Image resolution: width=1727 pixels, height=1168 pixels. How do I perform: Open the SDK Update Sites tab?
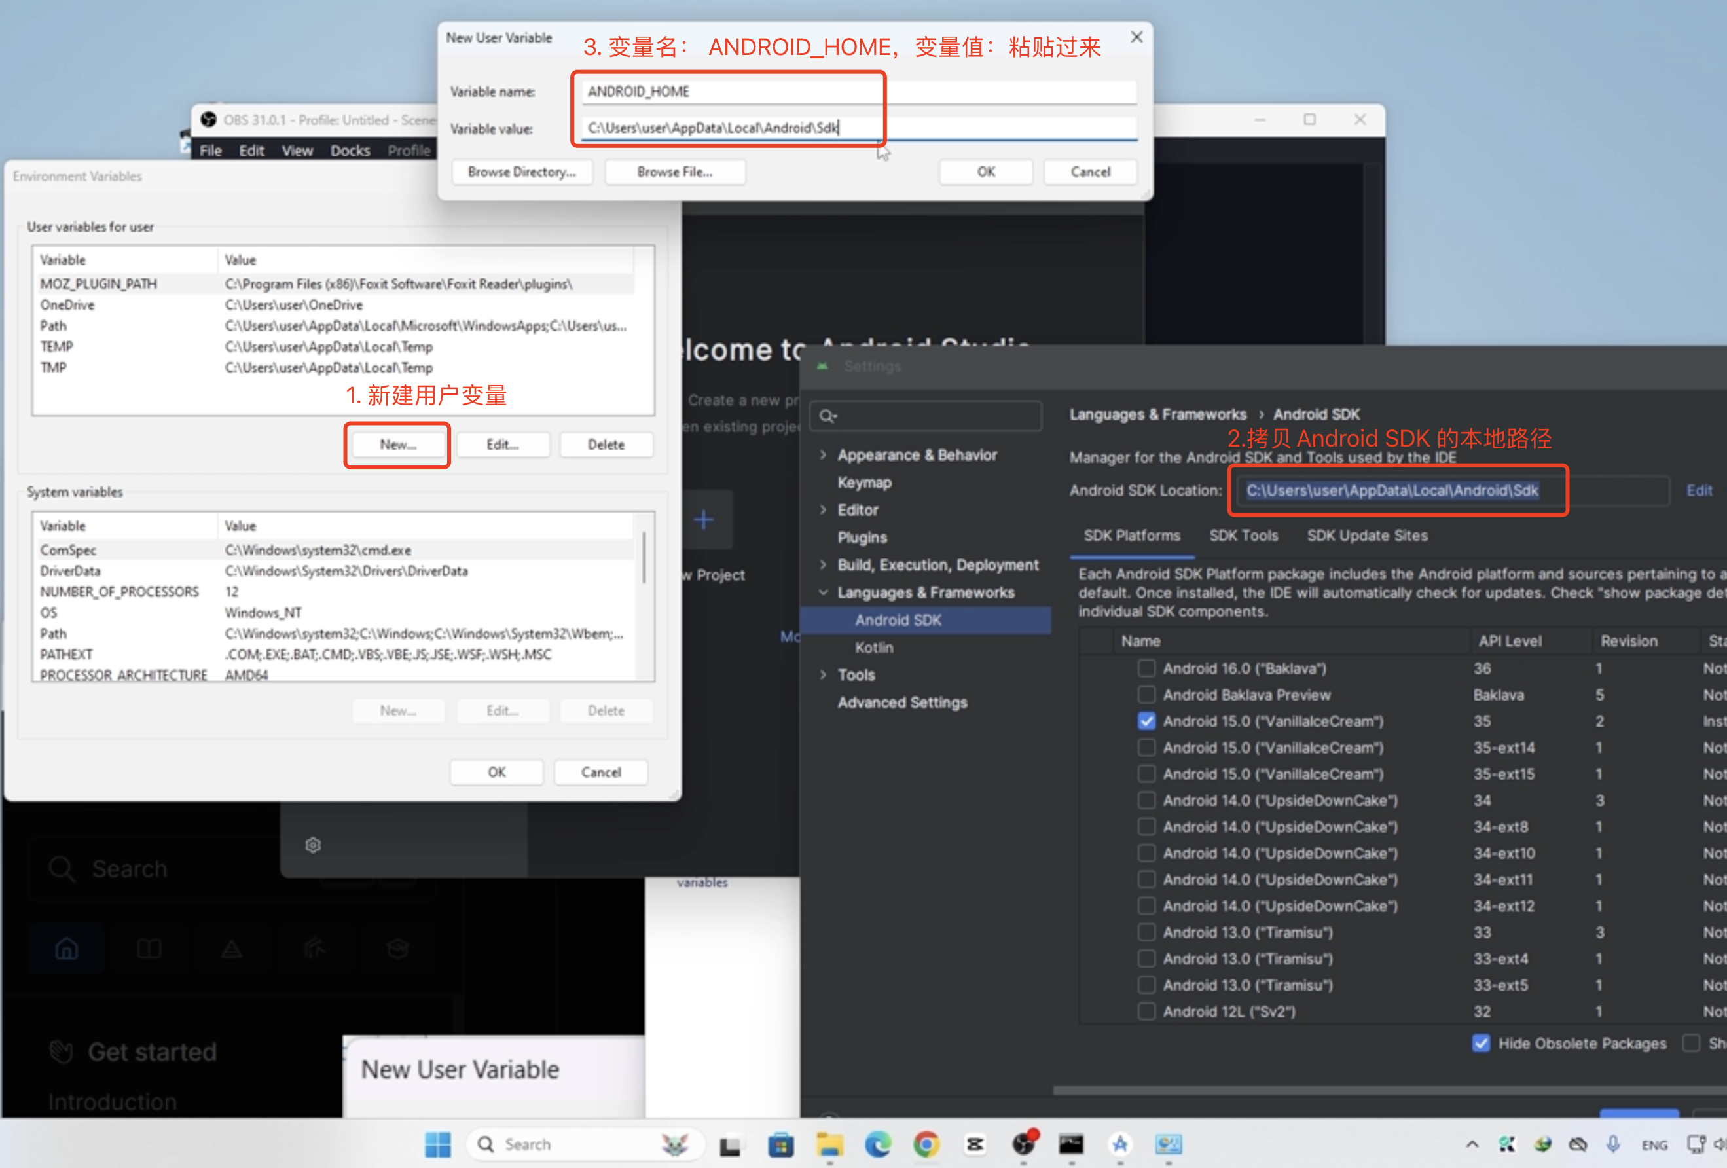click(x=1366, y=536)
